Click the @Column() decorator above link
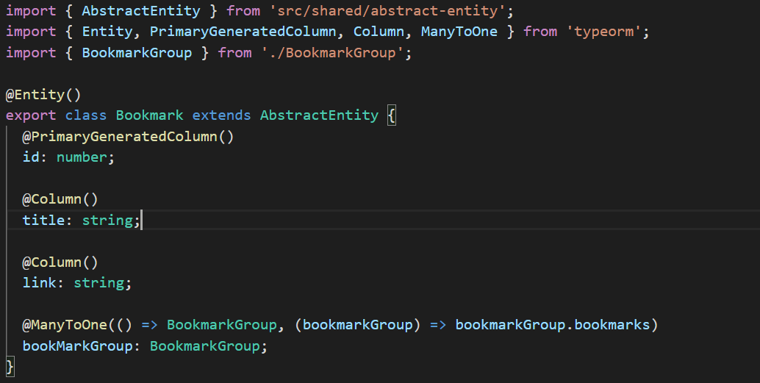760x383 pixels. (60, 262)
